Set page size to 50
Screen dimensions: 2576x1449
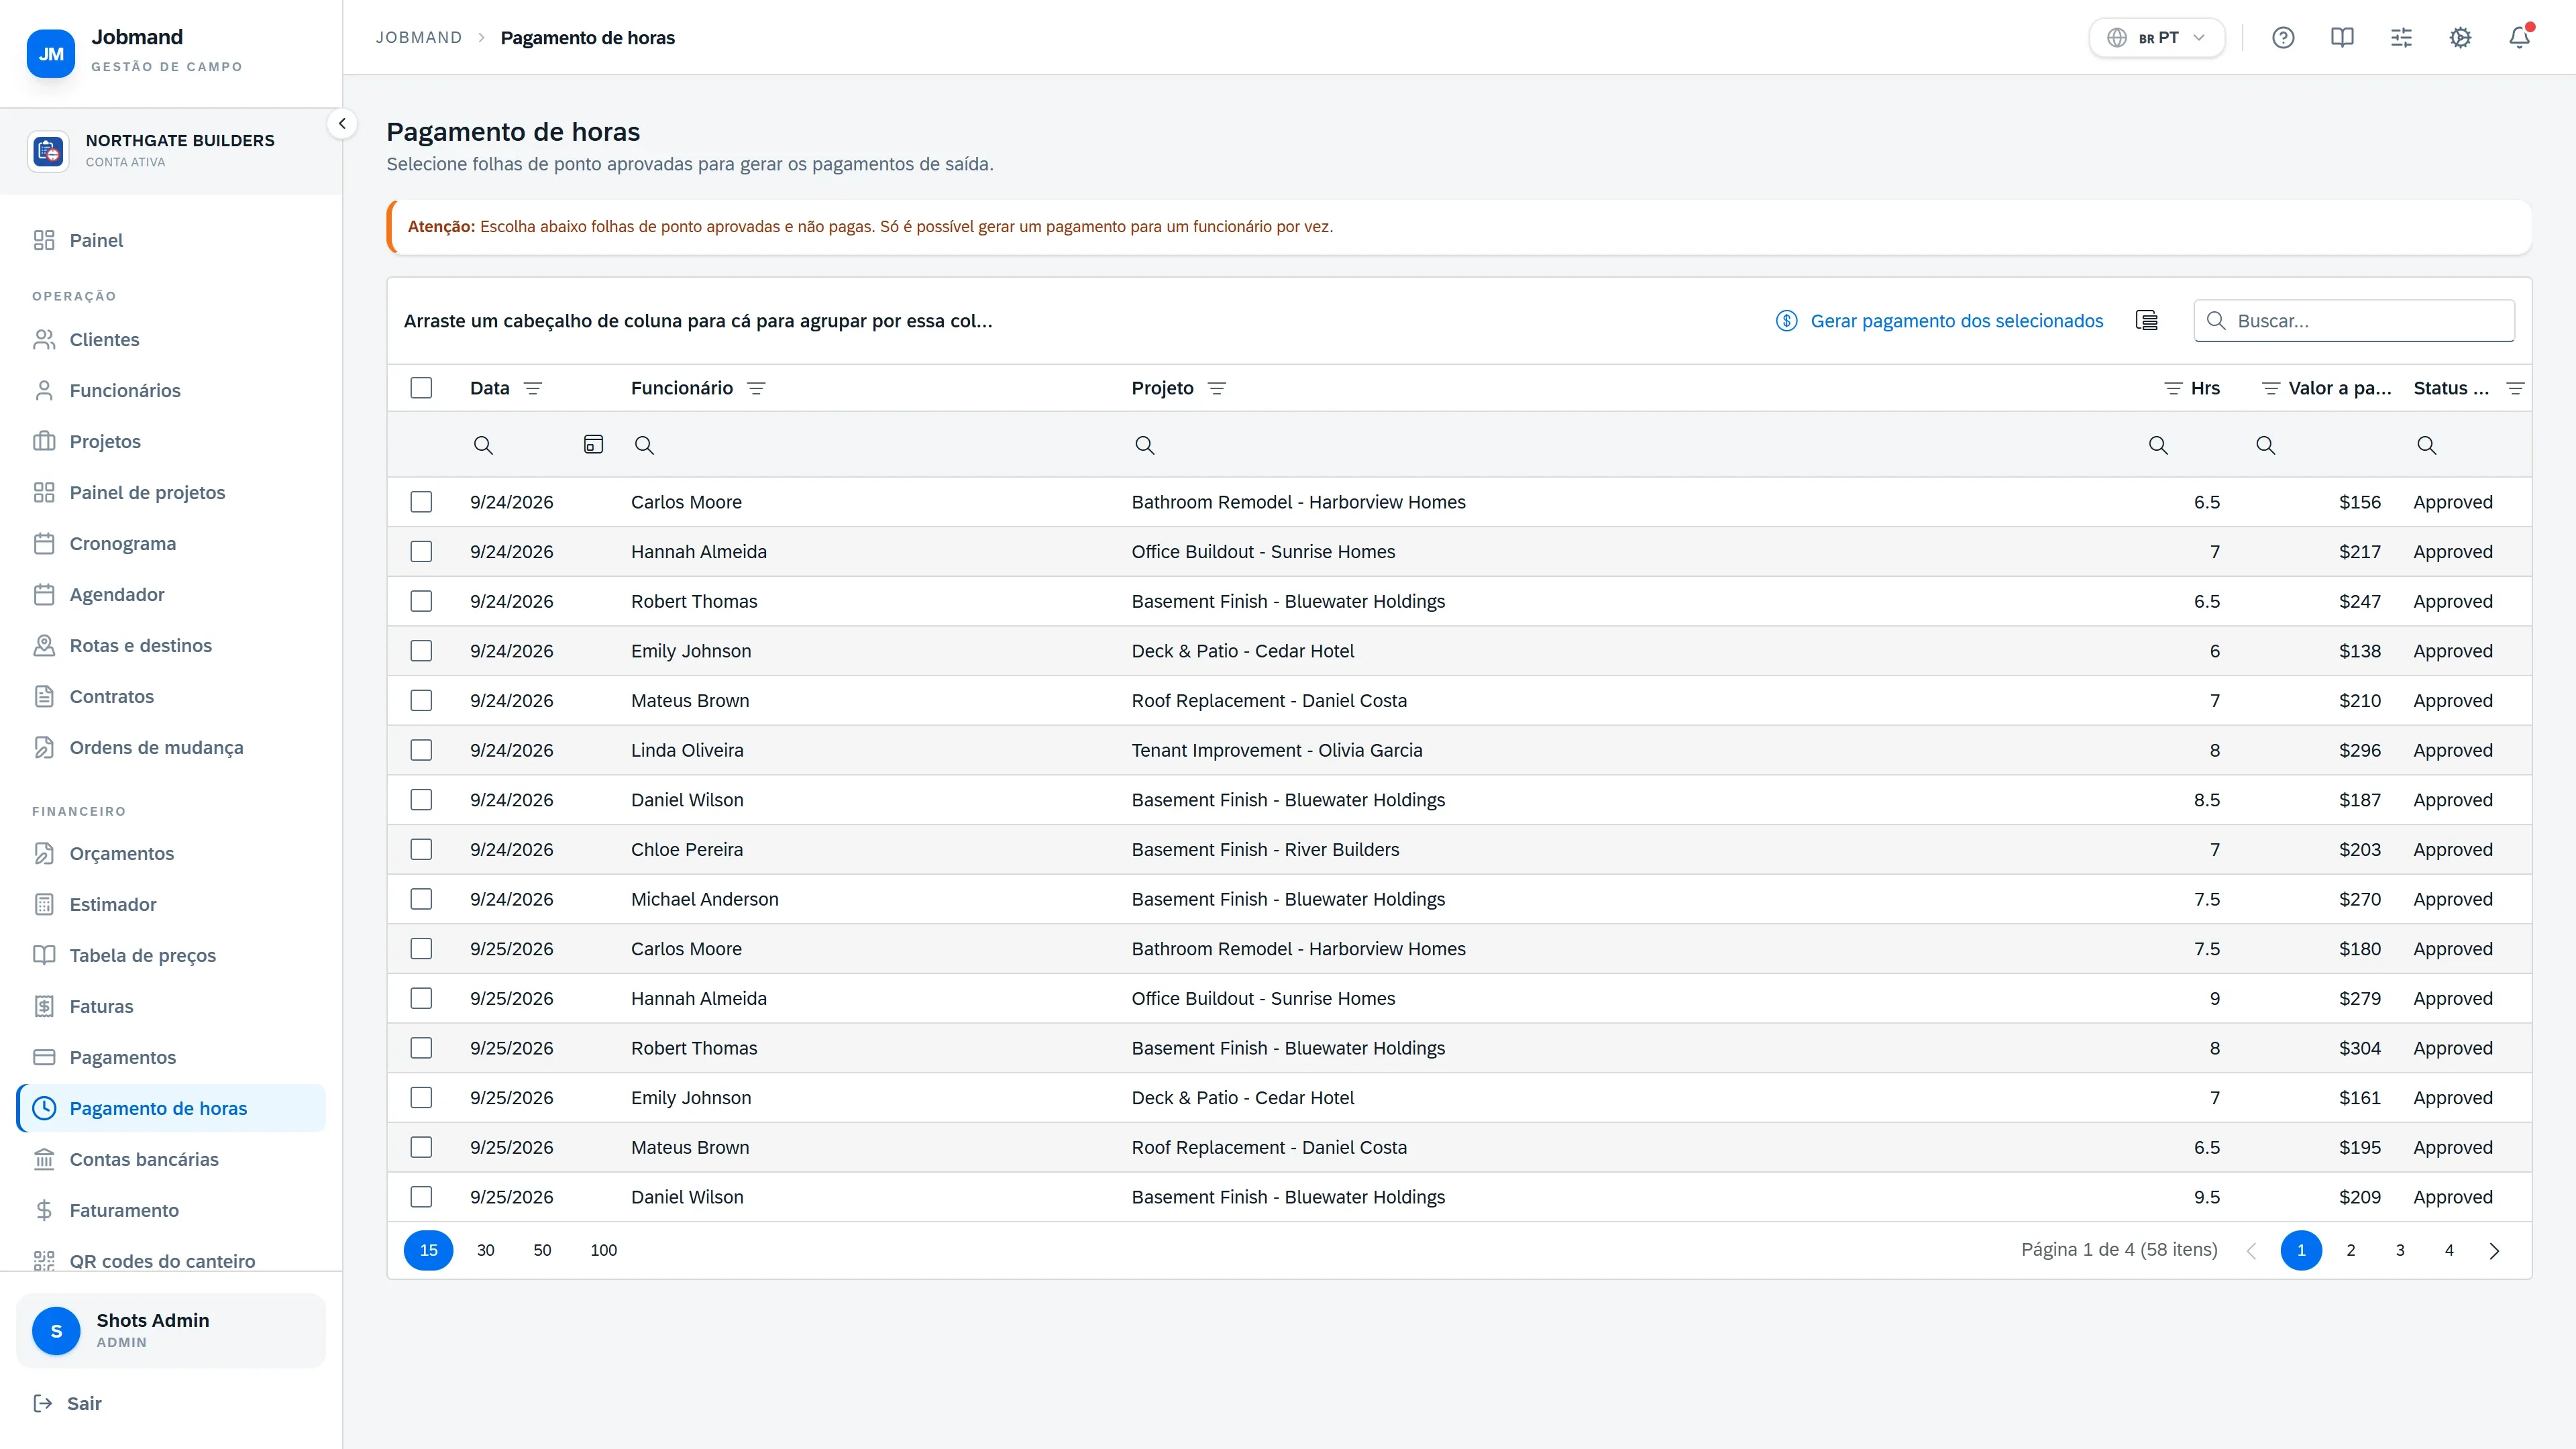pos(542,1250)
